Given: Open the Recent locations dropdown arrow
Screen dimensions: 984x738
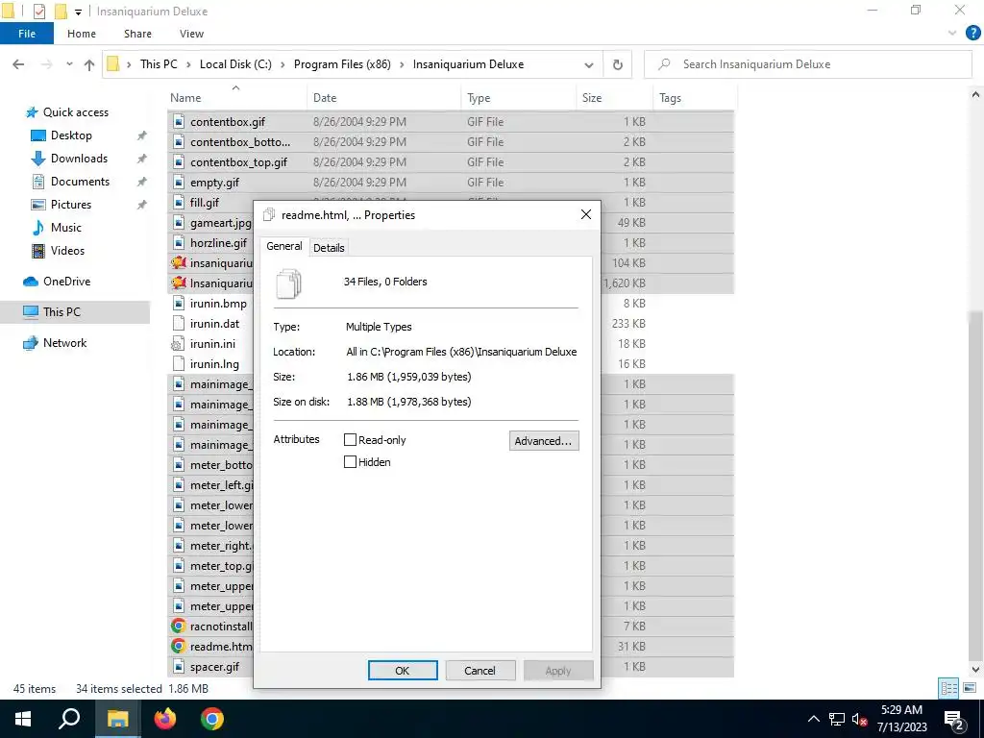Looking at the screenshot, I should pos(69,64).
